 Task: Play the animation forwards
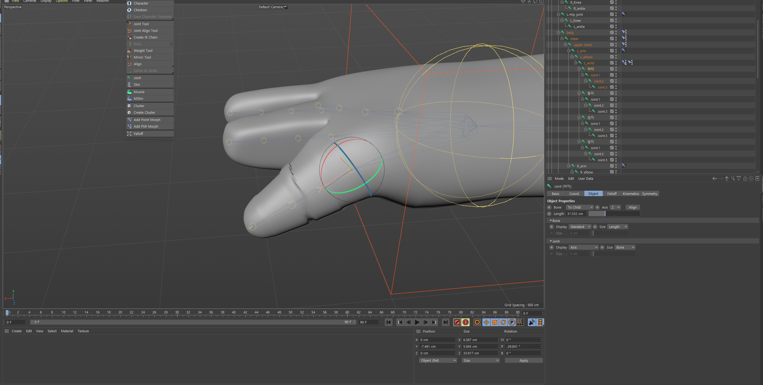coord(417,322)
